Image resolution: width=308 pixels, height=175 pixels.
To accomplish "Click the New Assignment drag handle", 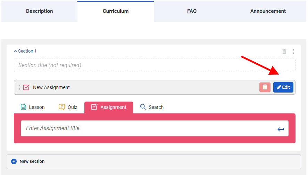I will [19, 88].
